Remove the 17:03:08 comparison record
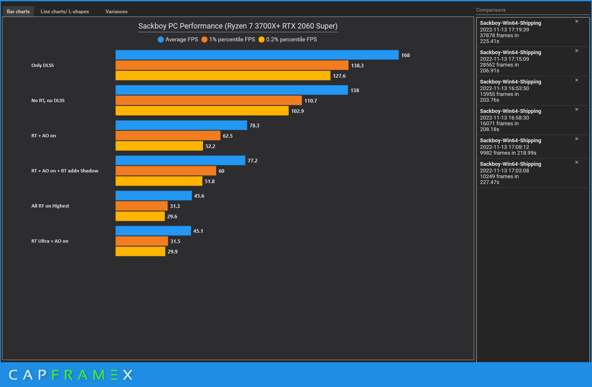The width and height of the screenshot is (592, 387). pyautogui.click(x=577, y=162)
